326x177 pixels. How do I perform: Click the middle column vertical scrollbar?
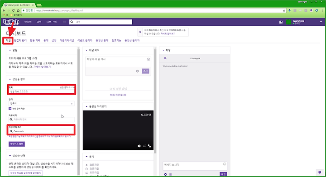click(155, 101)
